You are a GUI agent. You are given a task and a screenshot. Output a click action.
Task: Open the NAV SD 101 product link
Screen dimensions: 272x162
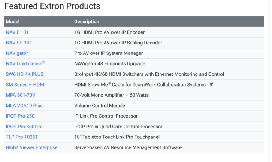(x=19, y=43)
